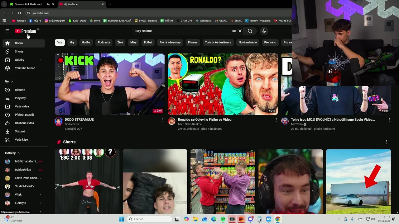The image size is (399, 224).
Task: Open Shorts shelf three-dot menu
Action: tap(387, 142)
